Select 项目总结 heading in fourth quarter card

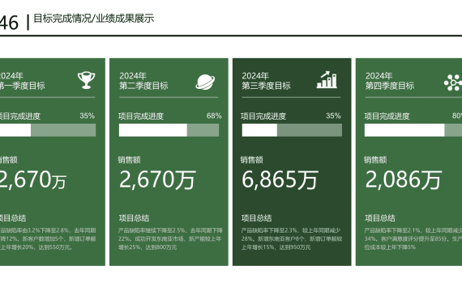coord(380,218)
